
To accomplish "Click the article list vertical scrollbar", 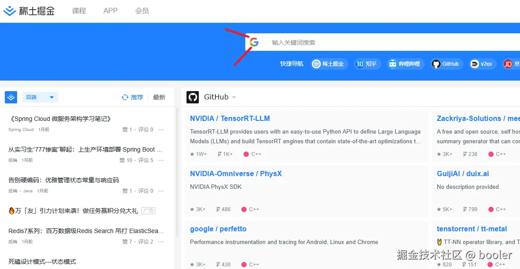I will (177, 175).
